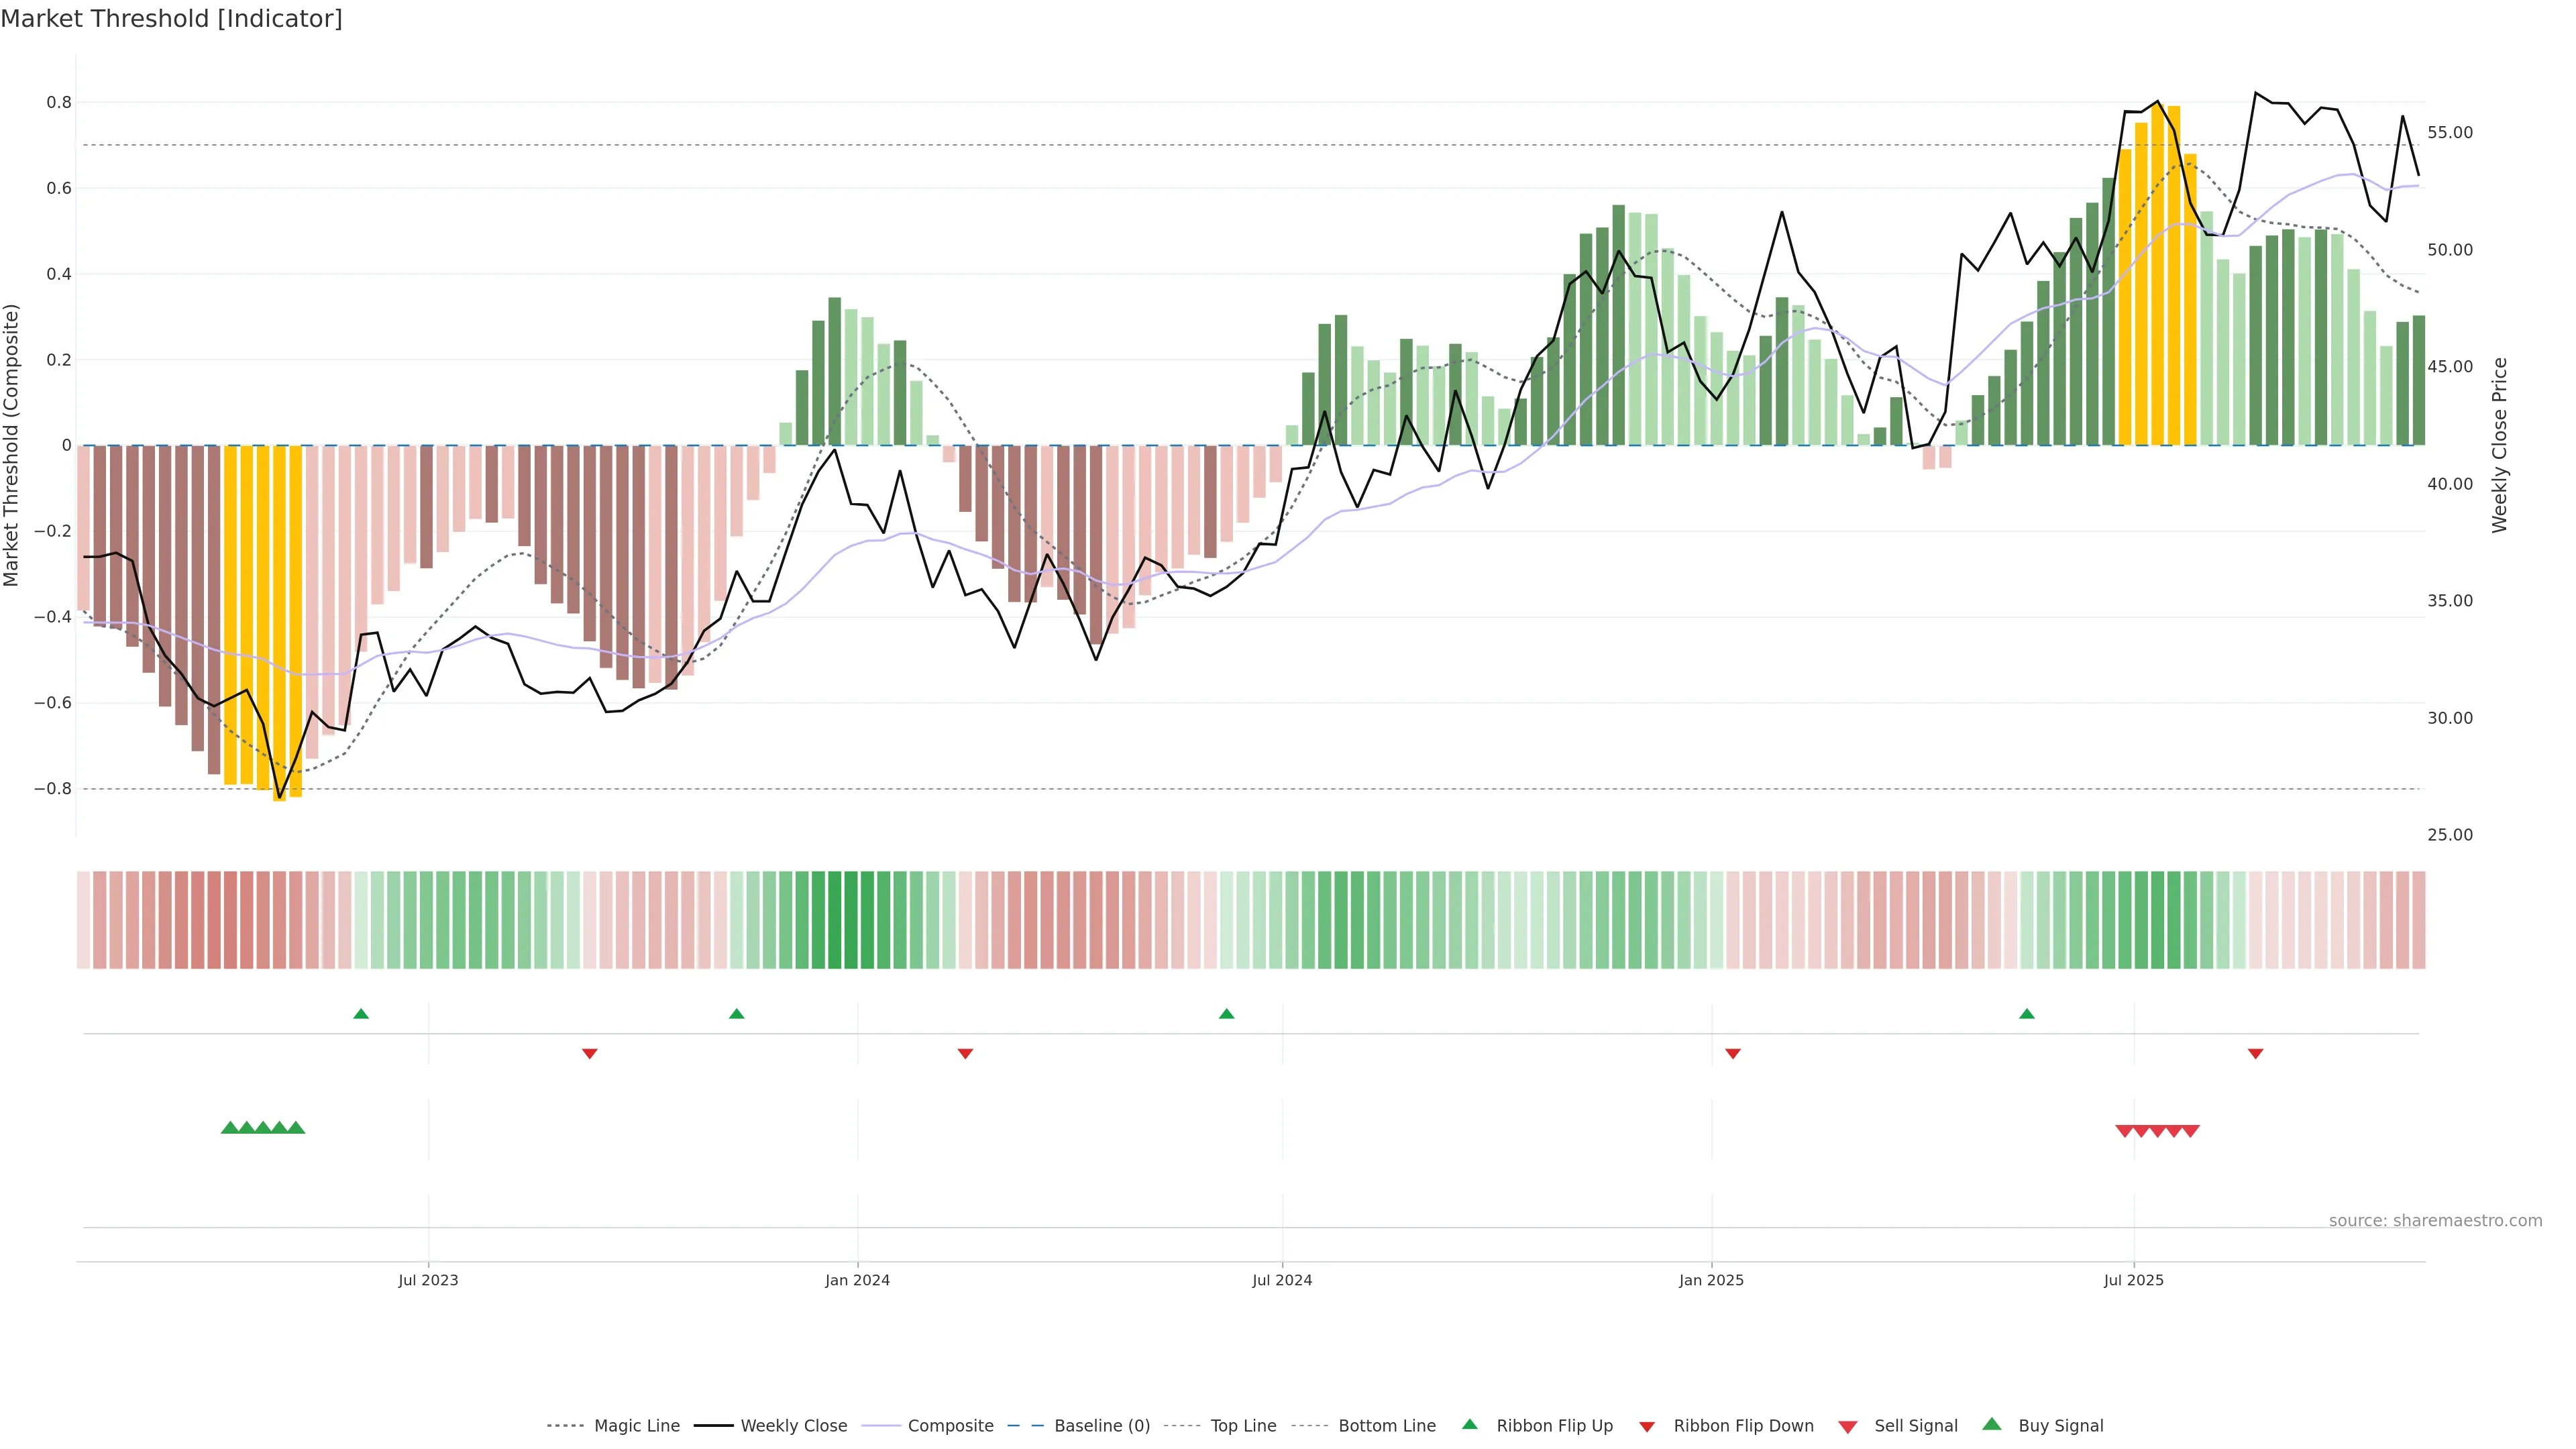Click the Ribbon Flip Up marker before Jul 2024
The width and height of the screenshot is (2576, 1449).
[x=1226, y=1014]
